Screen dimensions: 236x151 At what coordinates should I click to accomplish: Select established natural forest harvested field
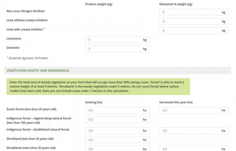pyautogui.click(x=194, y=130)
